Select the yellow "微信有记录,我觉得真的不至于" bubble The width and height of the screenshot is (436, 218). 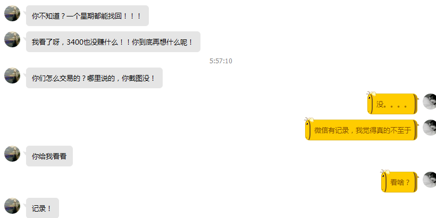(x=362, y=130)
